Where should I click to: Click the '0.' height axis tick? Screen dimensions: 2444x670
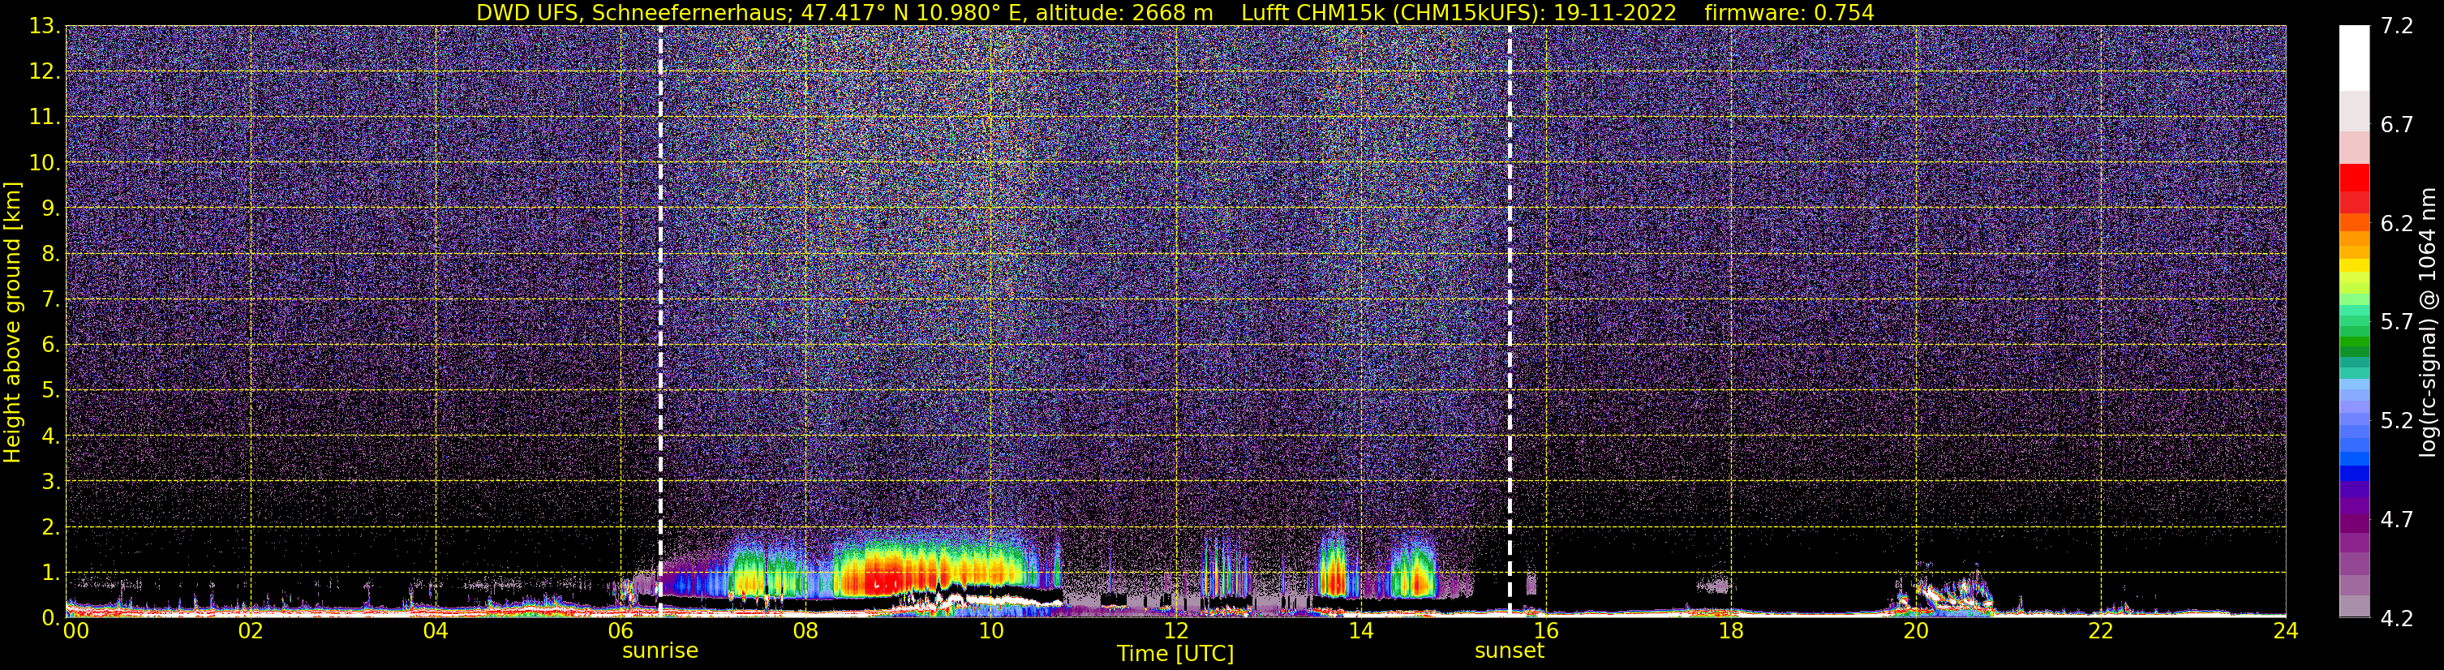[x=49, y=616]
